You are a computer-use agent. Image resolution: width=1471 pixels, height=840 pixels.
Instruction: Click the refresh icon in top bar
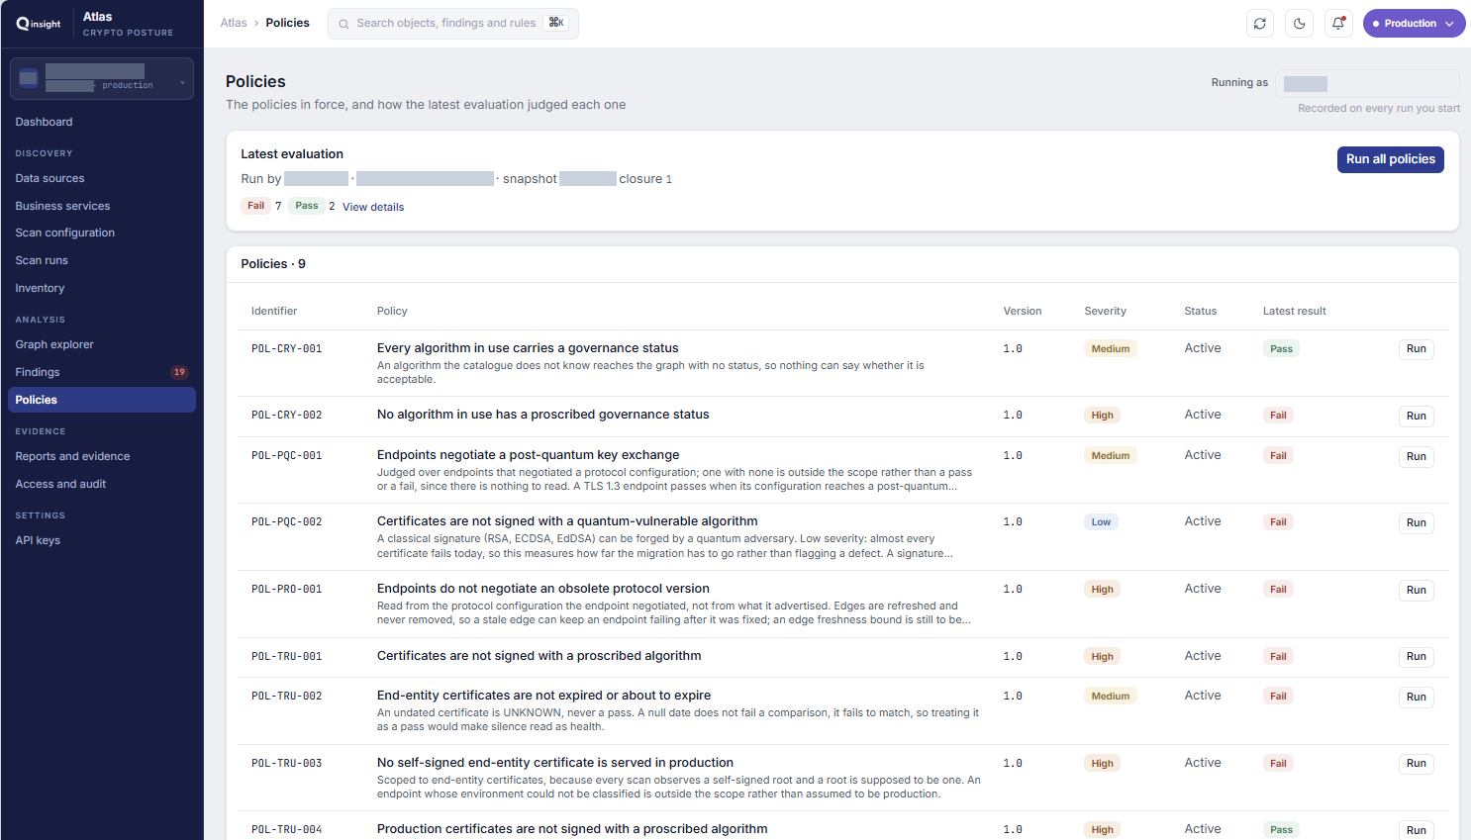[1260, 24]
